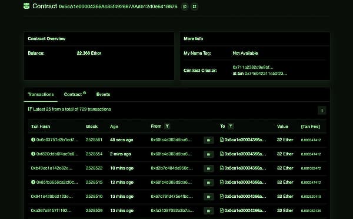Open block 2528522

pos(94,168)
